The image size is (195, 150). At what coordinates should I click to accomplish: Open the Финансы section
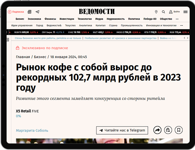click(50, 19)
